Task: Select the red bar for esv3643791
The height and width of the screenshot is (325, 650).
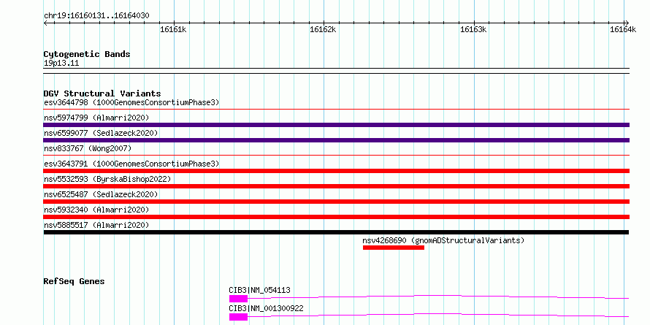Action: tap(337, 171)
